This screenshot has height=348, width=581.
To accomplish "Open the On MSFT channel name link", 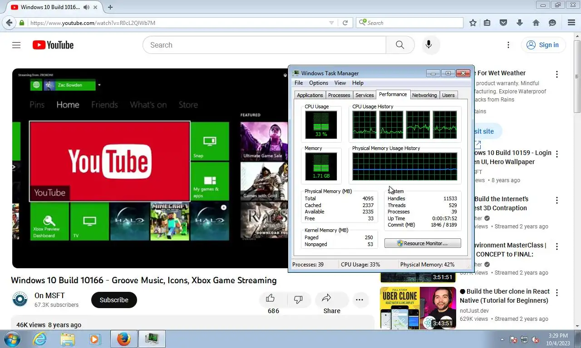I will (49, 296).
